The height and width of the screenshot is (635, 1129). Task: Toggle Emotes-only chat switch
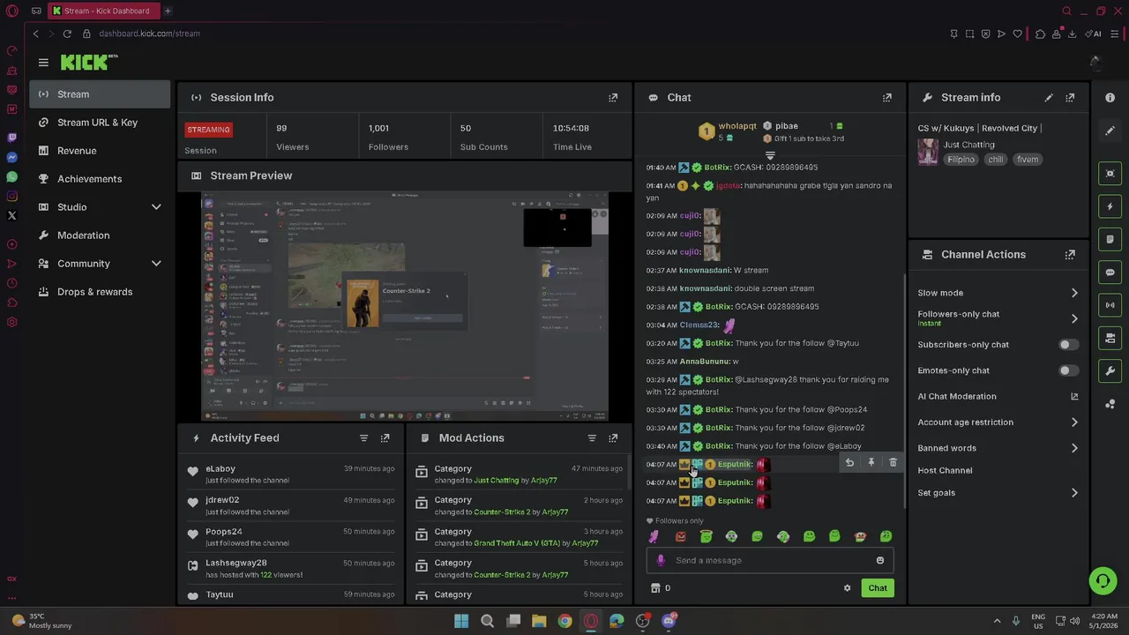point(1067,371)
